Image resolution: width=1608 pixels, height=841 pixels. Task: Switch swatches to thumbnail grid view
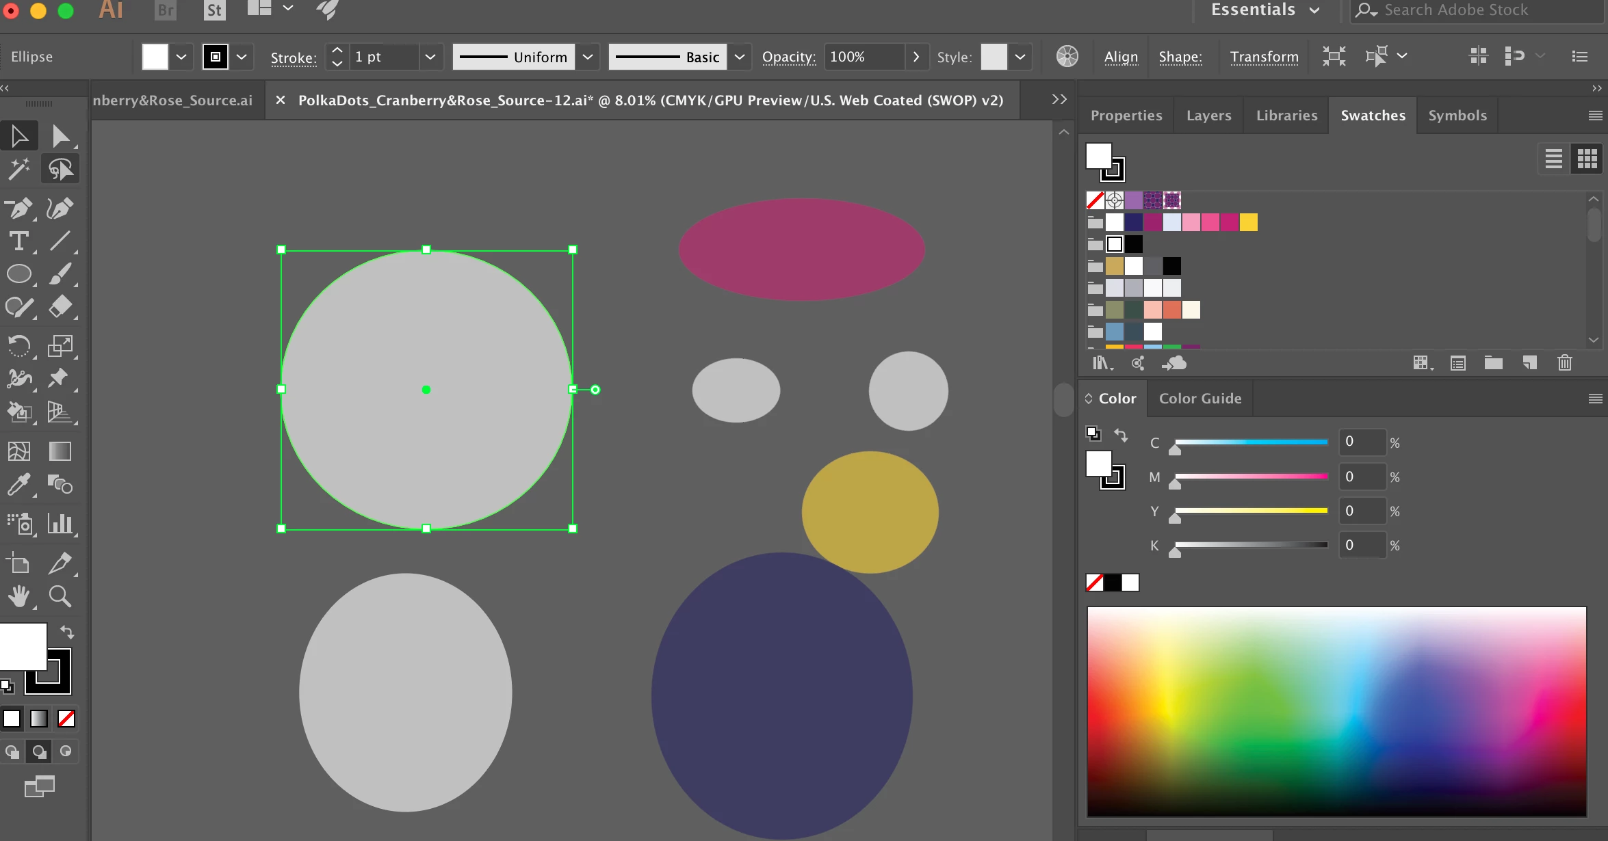pos(1587,159)
